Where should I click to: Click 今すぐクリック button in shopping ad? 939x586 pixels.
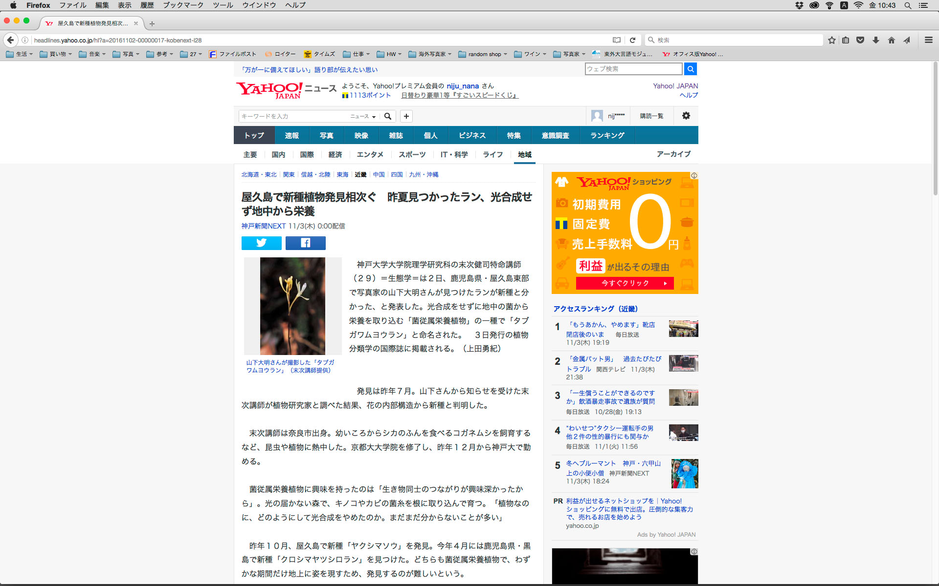(x=625, y=283)
